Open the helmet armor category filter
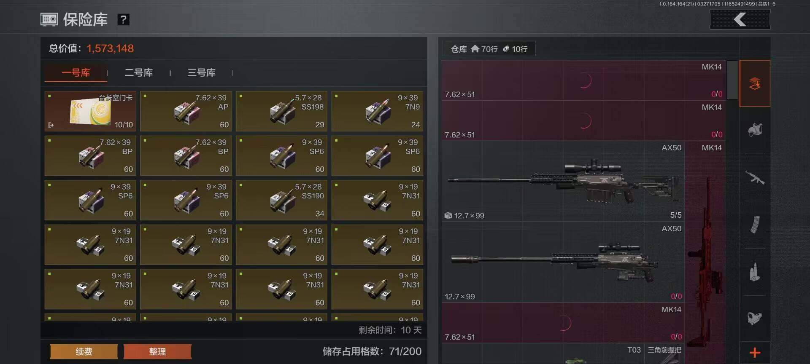 (755, 130)
